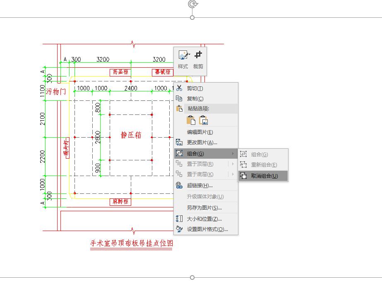Open the 样式 dropdown arrow
This screenshot has width=382, height=293.
[189, 55]
